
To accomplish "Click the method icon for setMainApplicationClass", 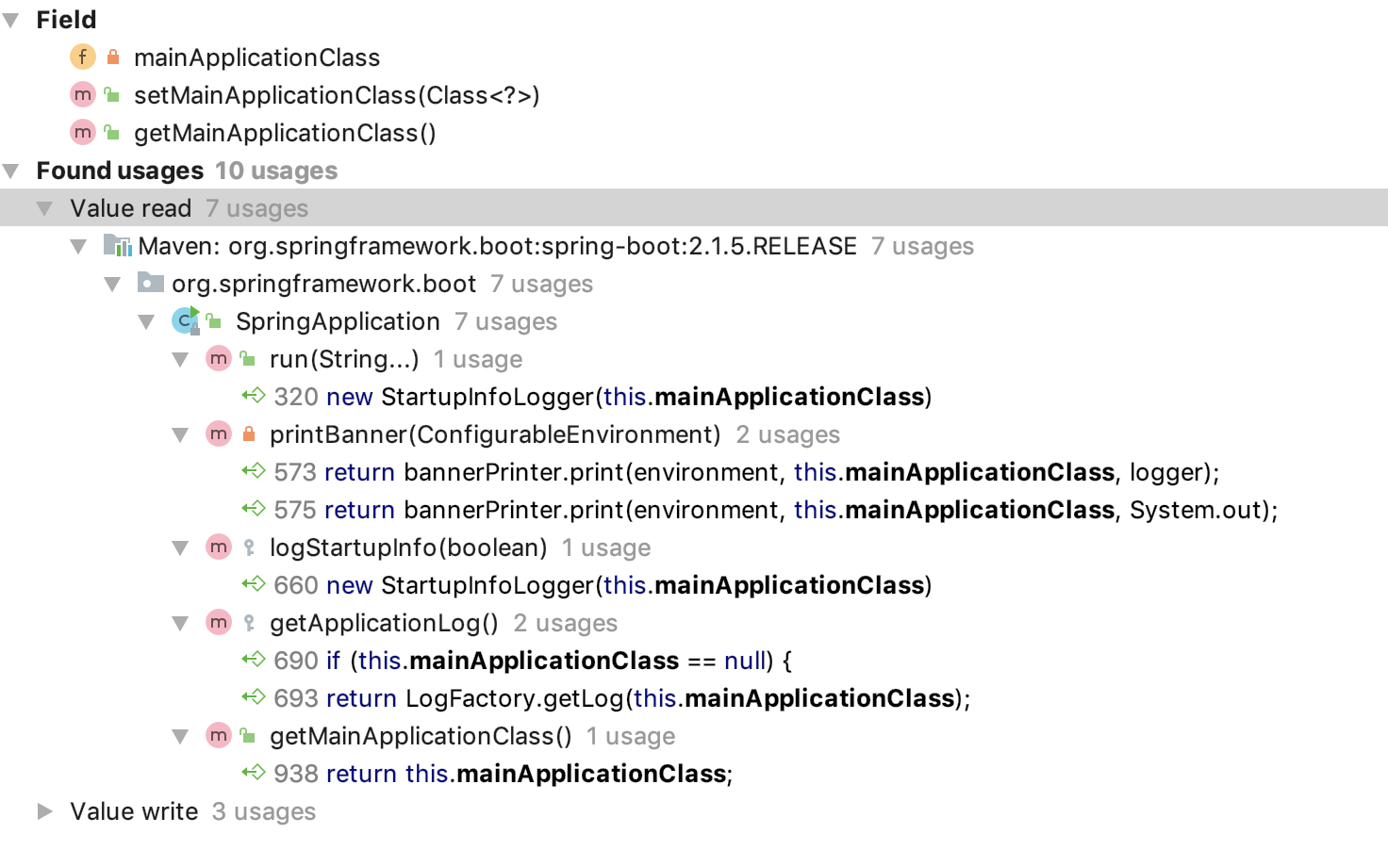I will coord(83,95).
